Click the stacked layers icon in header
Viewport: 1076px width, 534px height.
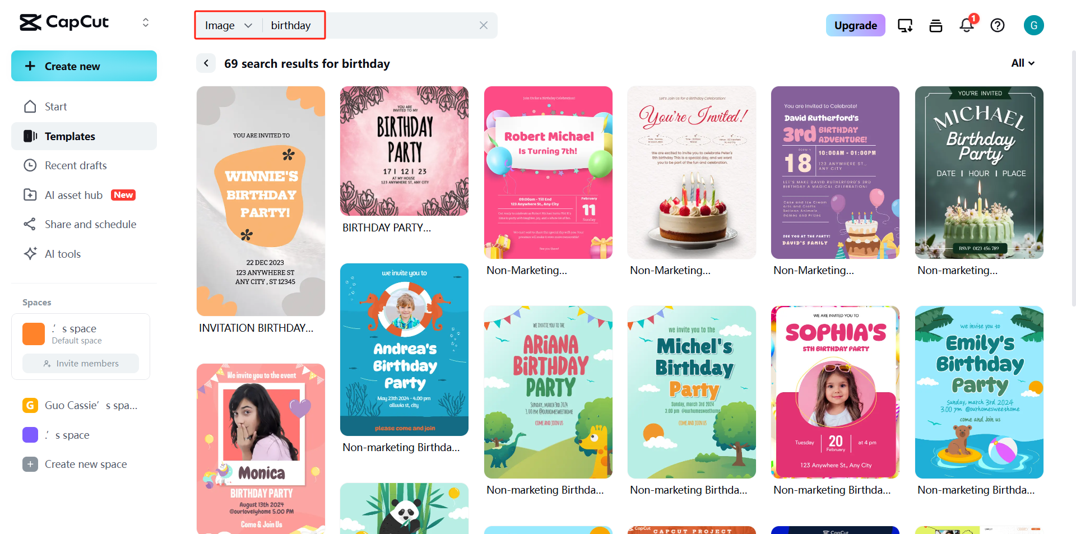[936, 25]
